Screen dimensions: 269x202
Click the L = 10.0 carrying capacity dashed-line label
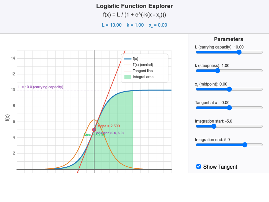tap(40, 87)
